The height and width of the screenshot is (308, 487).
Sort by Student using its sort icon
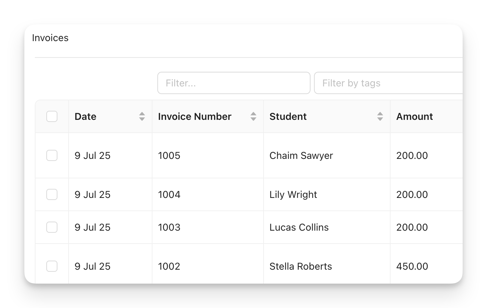tap(380, 116)
